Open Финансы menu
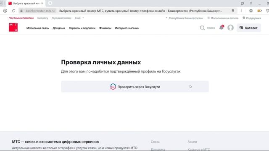 105,28
